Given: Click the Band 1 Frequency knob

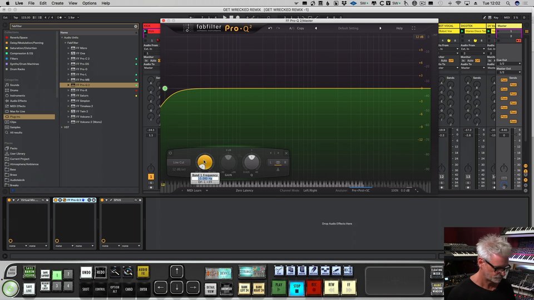Looking at the screenshot, I should [205, 162].
